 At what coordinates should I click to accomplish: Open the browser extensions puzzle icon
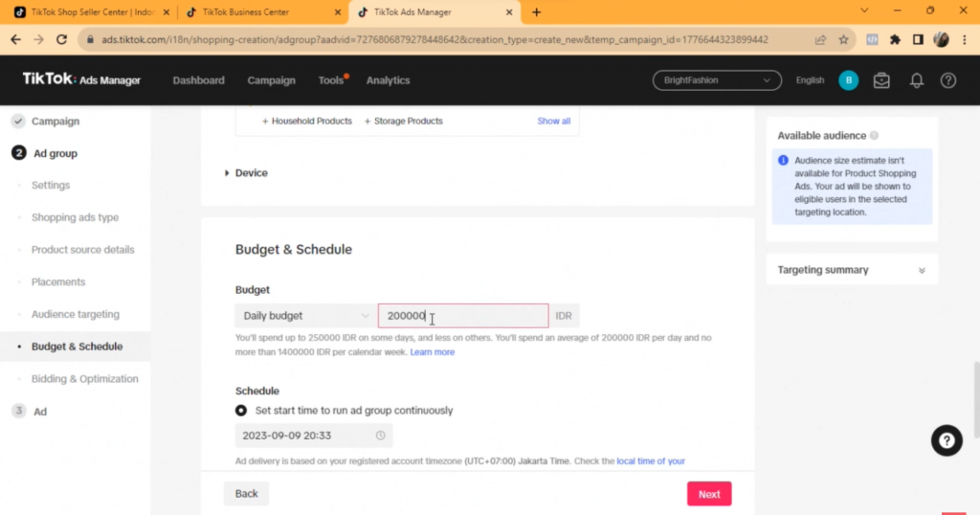[x=895, y=40]
